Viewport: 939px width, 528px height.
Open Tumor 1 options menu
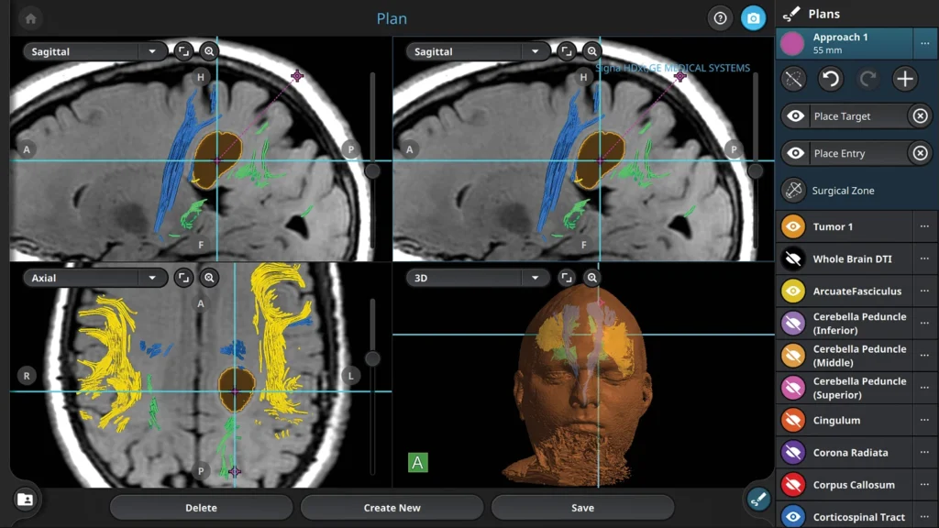pyautogui.click(x=924, y=226)
